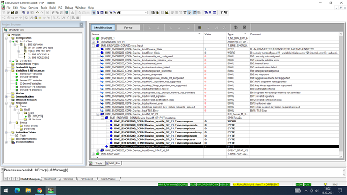Select the Ethernet Network node icon
The width and height of the screenshot is (347, 195).
click(x=13, y=100)
